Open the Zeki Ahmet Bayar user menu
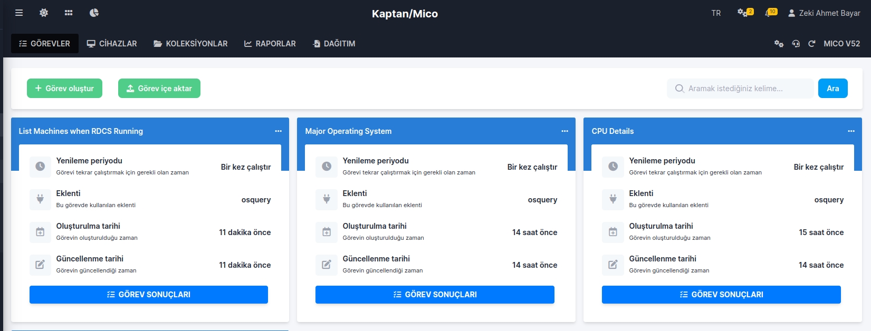Viewport: 871px width, 331px height. coord(824,13)
